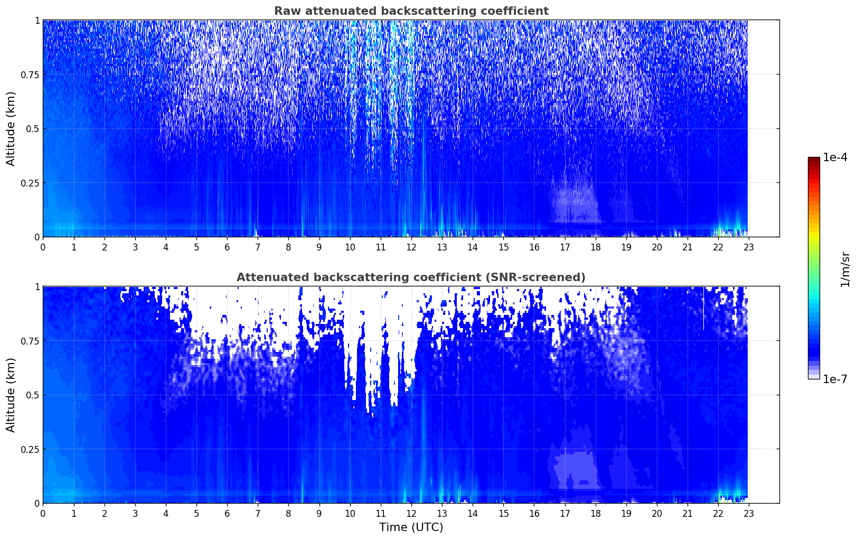Image resolution: width=856 pixels, height=539 pixels.
Task: Click the 'Time (UTC)' axis label
Action: [x=411, y=527]
